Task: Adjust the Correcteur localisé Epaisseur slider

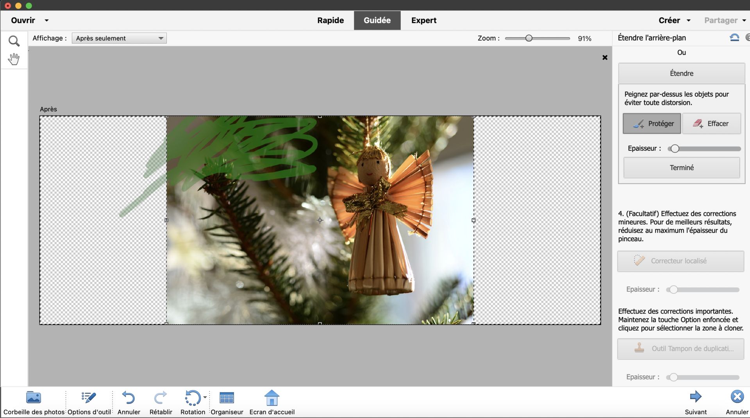Action: click(673, 290)
